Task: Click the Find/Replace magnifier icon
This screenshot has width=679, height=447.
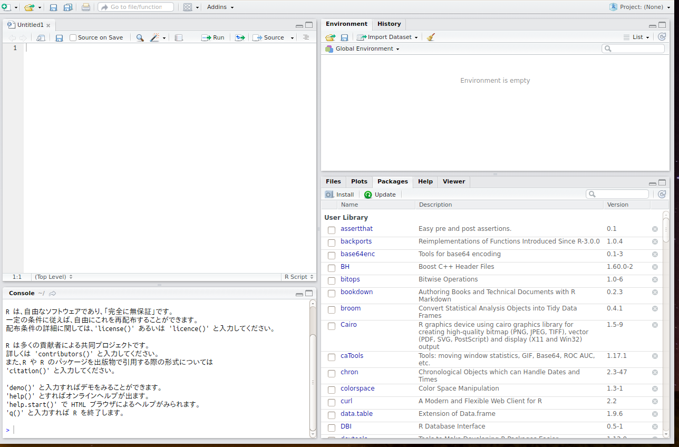Action: coord(140,37)
